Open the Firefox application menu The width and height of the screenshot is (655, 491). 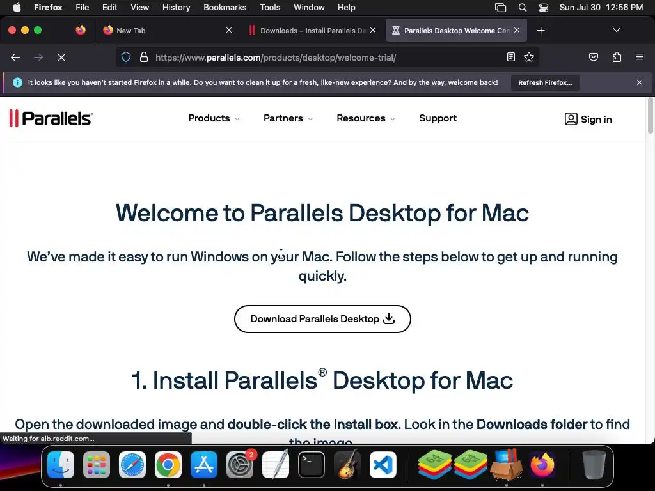639,57
